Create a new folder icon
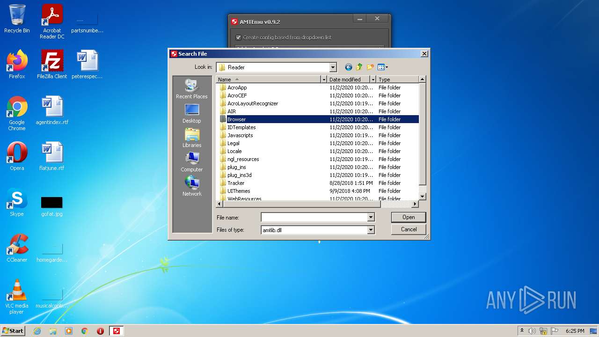 [371, 67]
